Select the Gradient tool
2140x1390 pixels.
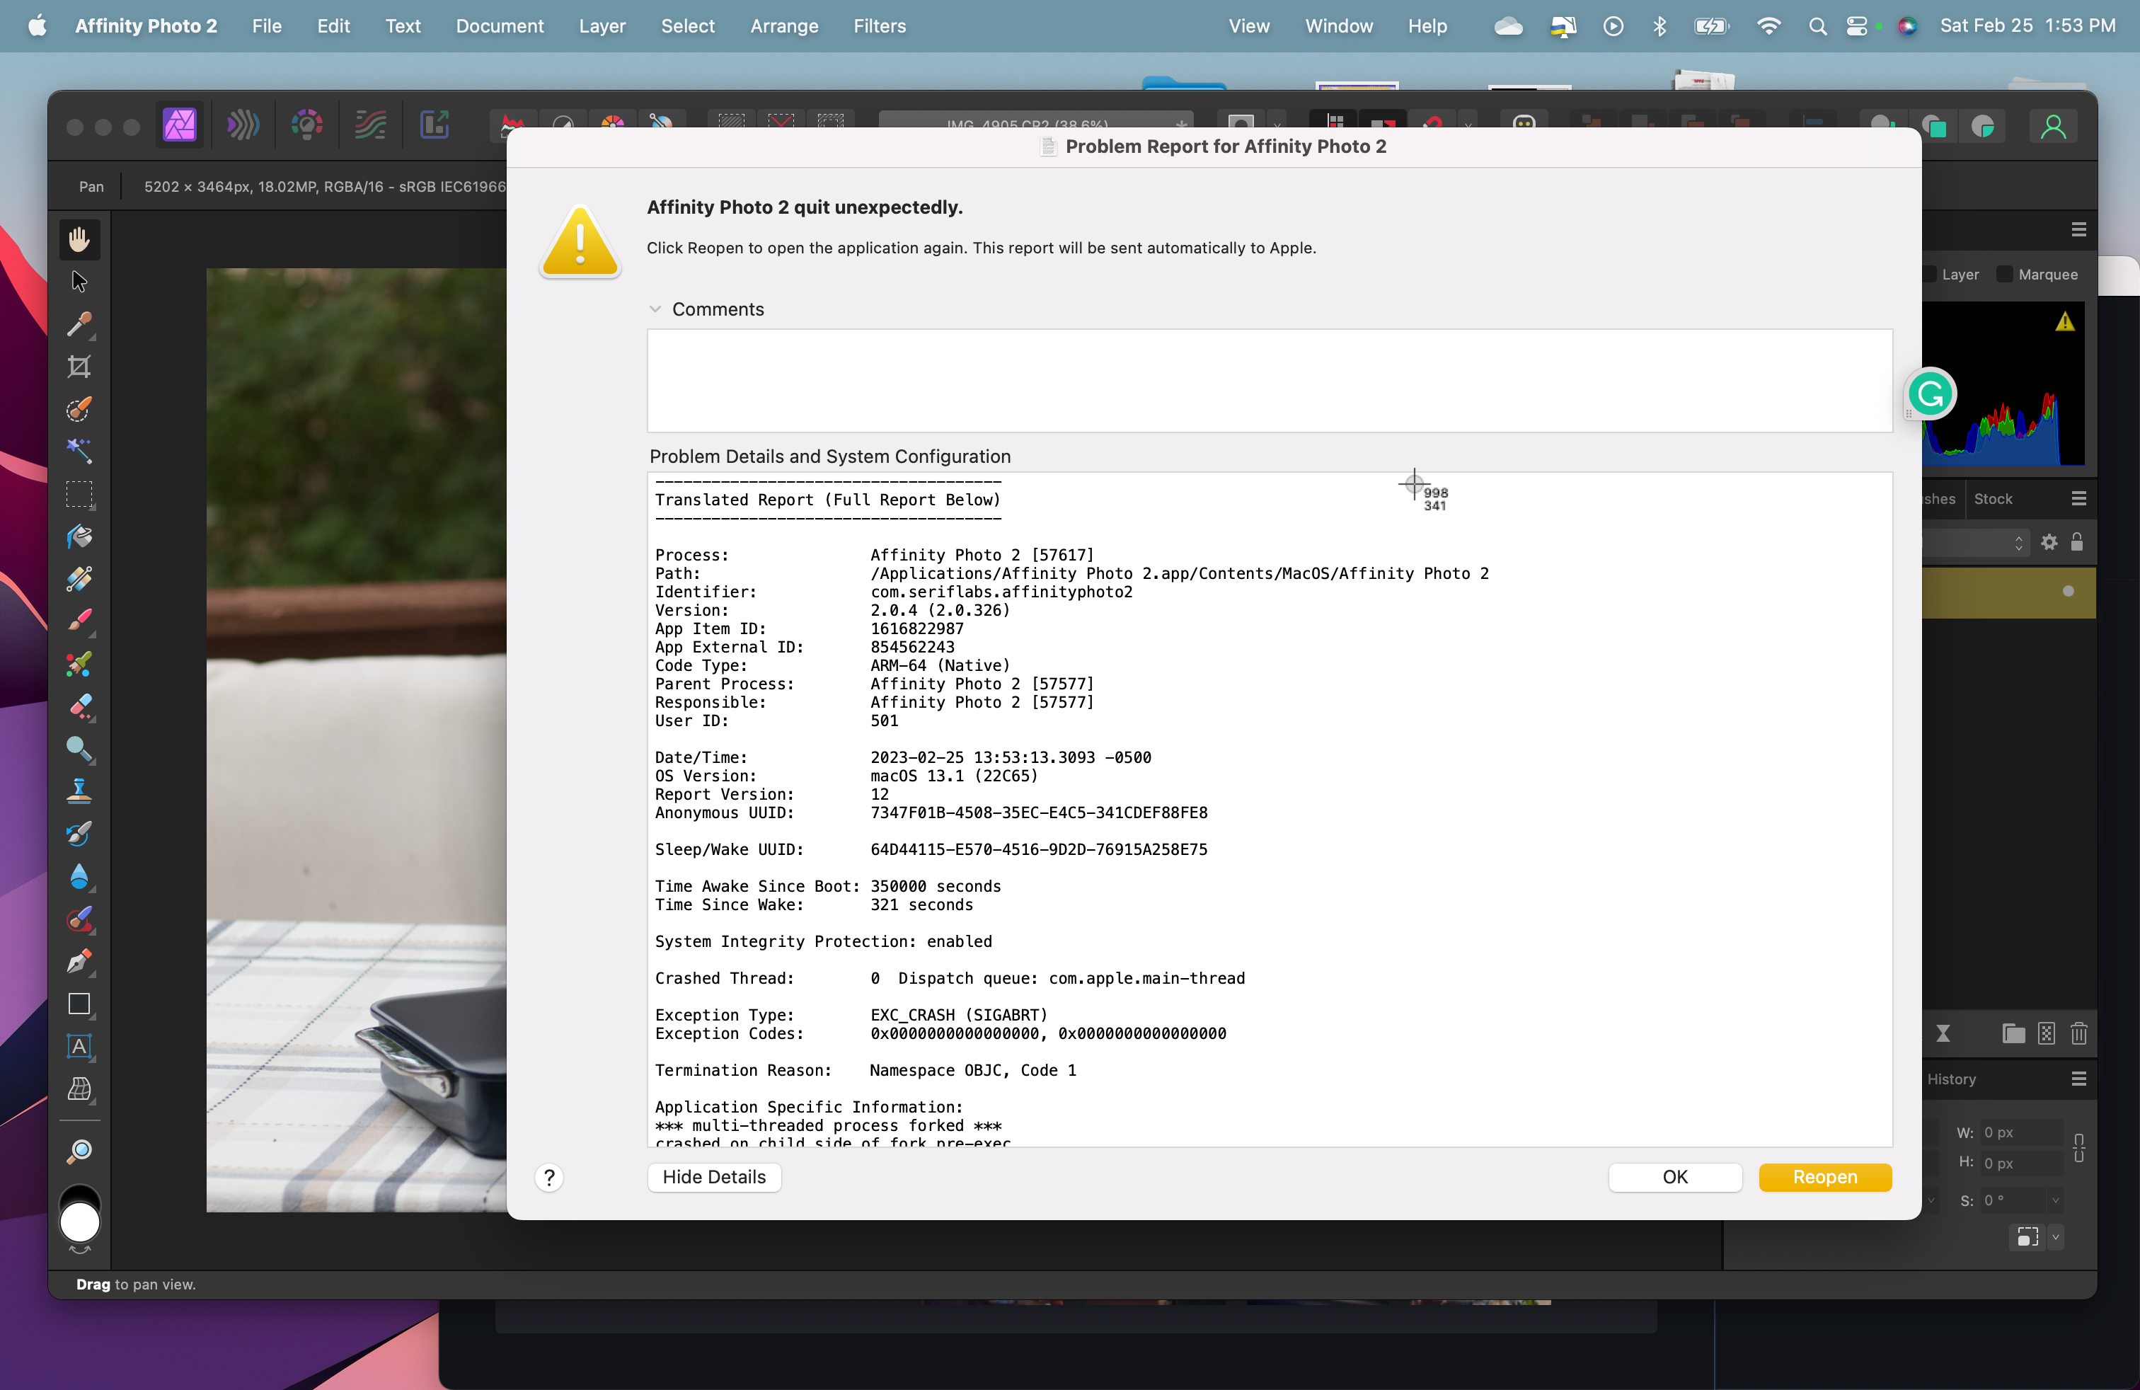pyautogui.click(x=79, y=579)
